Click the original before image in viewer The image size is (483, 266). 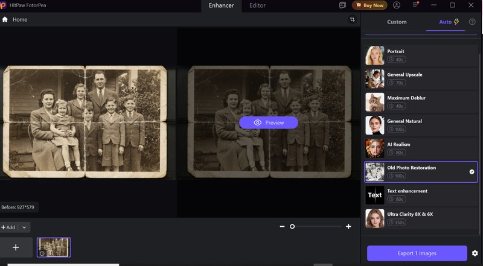85,122
